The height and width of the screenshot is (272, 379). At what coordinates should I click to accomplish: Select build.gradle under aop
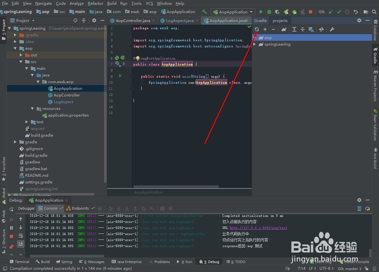point(42,135)
